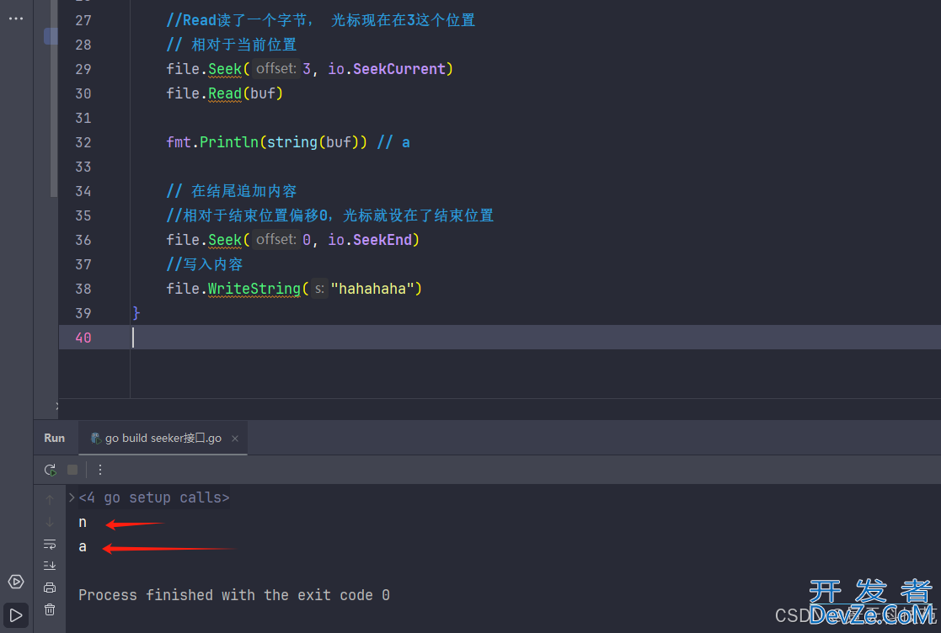Screen dimensions: 941x633
Task: Clear all console output with trash icon
Action: point(50,609)
